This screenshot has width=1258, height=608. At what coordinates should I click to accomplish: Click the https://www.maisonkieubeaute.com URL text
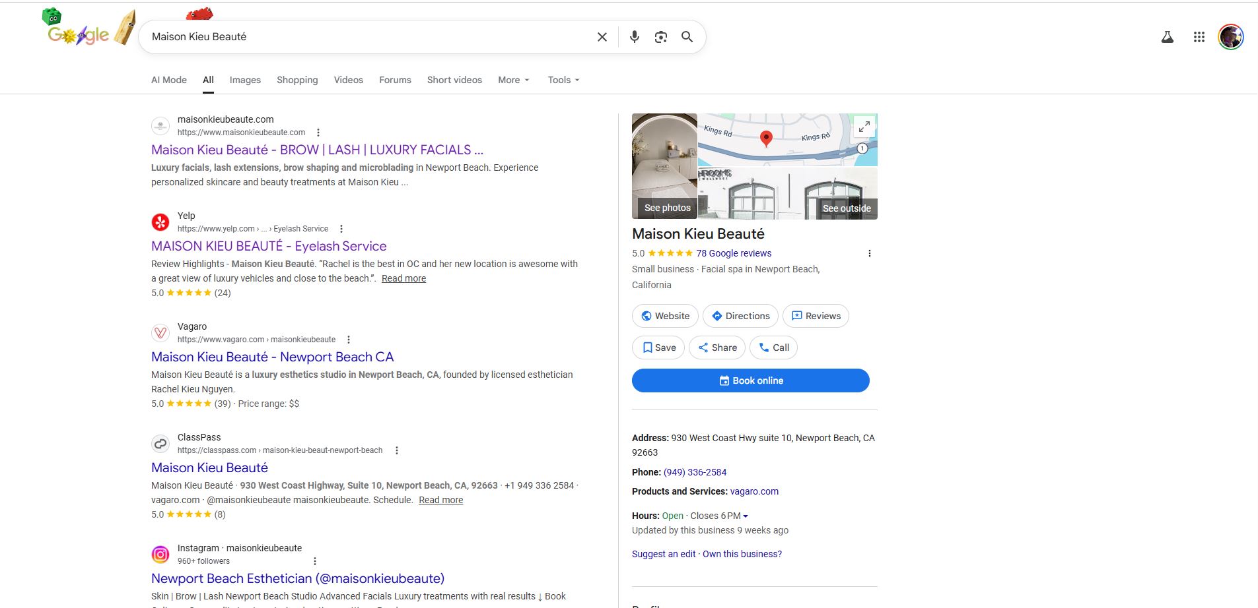pos(241,133)
